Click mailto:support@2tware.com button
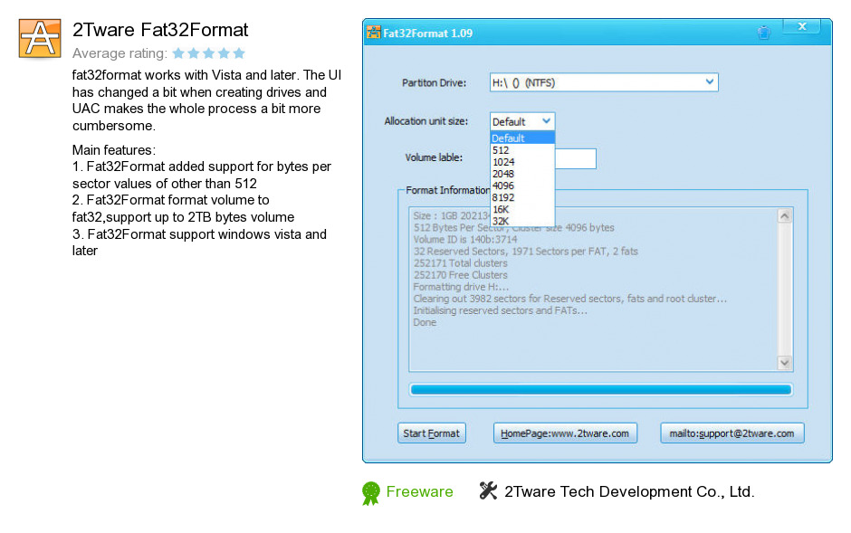 coord(731,433)
